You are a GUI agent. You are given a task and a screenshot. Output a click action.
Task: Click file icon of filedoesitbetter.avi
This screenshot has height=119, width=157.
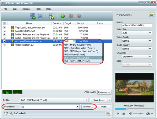(12, 45)
